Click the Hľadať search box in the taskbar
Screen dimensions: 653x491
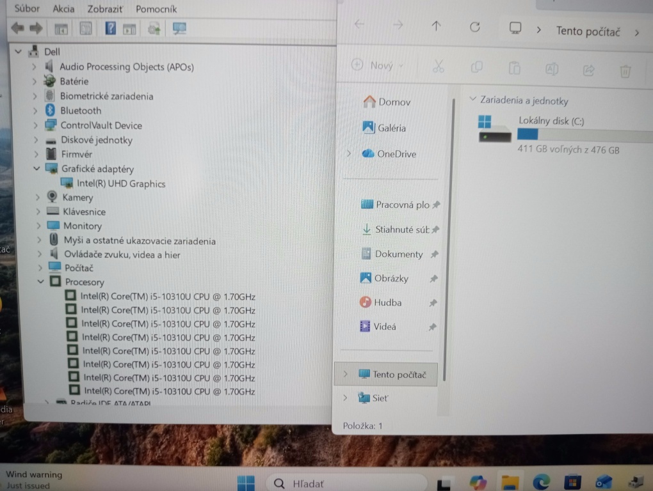[x=346, y=483]
